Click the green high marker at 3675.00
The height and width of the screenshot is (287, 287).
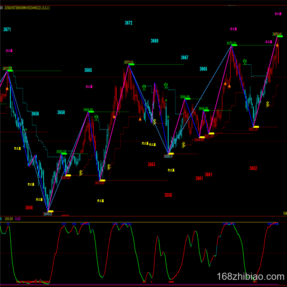tap(234, 45)
